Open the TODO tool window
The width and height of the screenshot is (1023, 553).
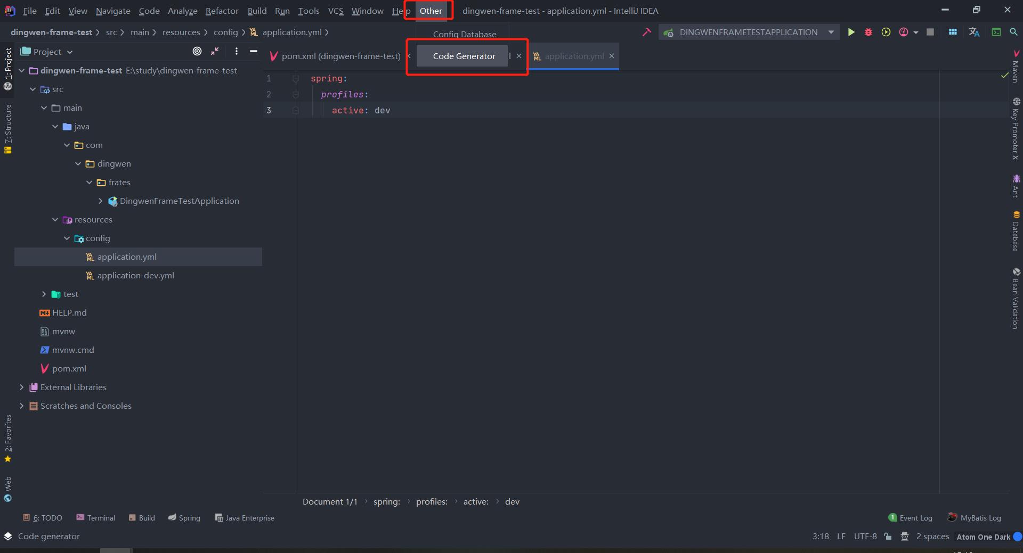click(43, 518)
